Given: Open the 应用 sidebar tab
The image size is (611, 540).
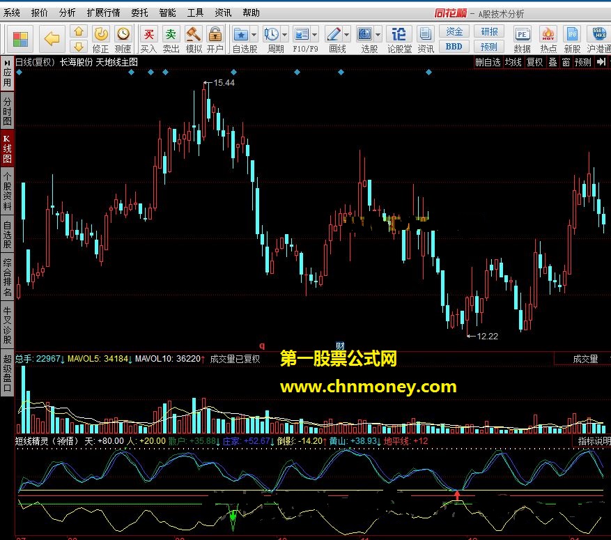Looking at the screenshot, I should tap(7, 74).
